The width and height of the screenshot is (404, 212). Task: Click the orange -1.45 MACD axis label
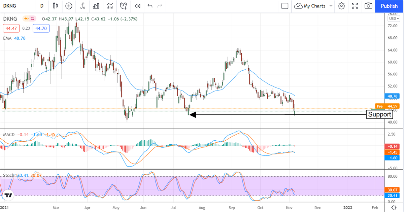(x=393, y=152)
